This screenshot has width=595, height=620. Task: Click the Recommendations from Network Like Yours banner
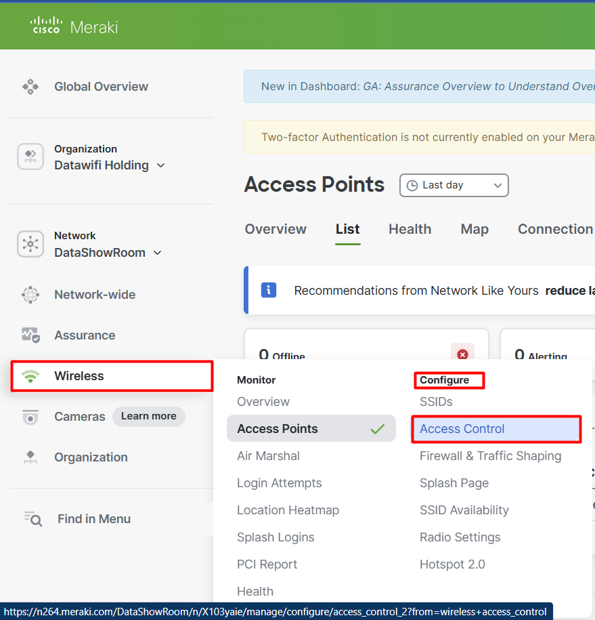click(x=420, y=290)
